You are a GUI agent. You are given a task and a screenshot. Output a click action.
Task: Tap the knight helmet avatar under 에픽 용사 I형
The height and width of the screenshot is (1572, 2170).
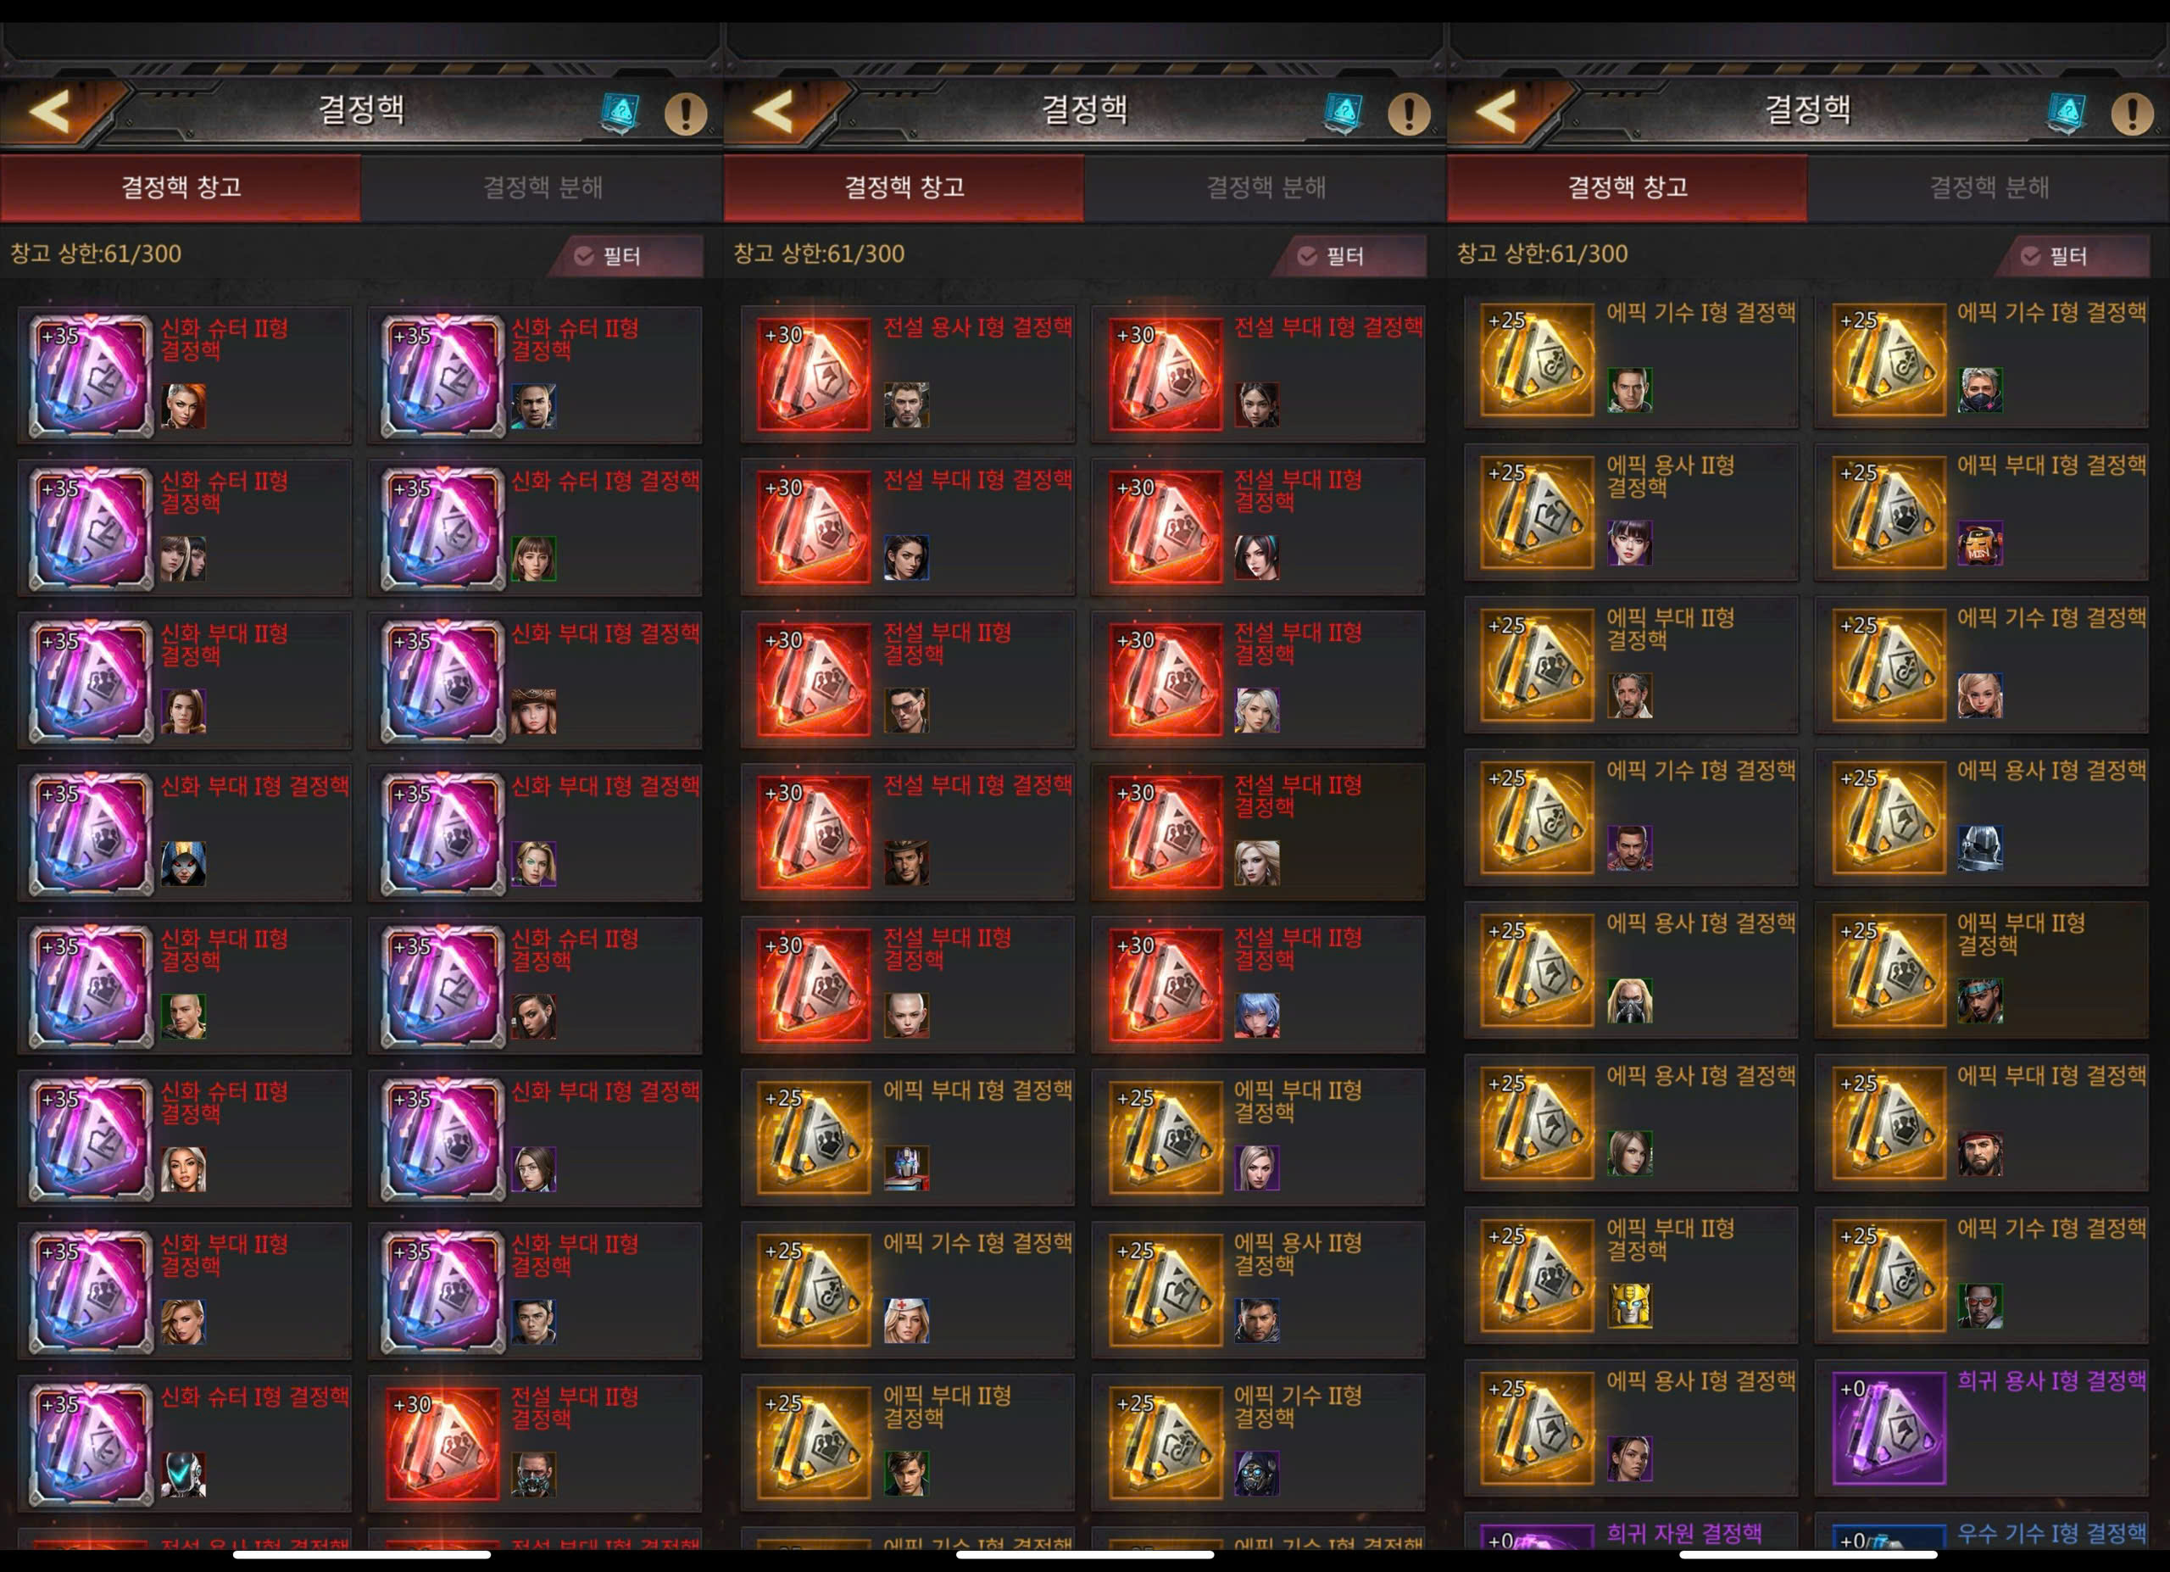[1979, 848]
